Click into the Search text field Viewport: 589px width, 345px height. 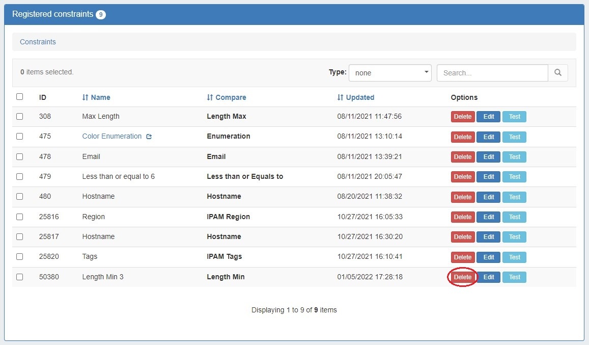(492, 73)
